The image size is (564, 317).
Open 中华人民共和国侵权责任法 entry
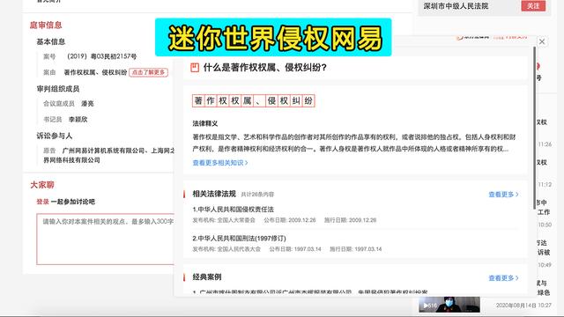click(x=233, y=210)
